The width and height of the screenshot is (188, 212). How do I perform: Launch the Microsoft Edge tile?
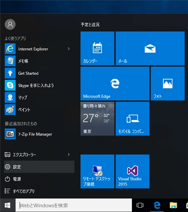click(115, 83)
